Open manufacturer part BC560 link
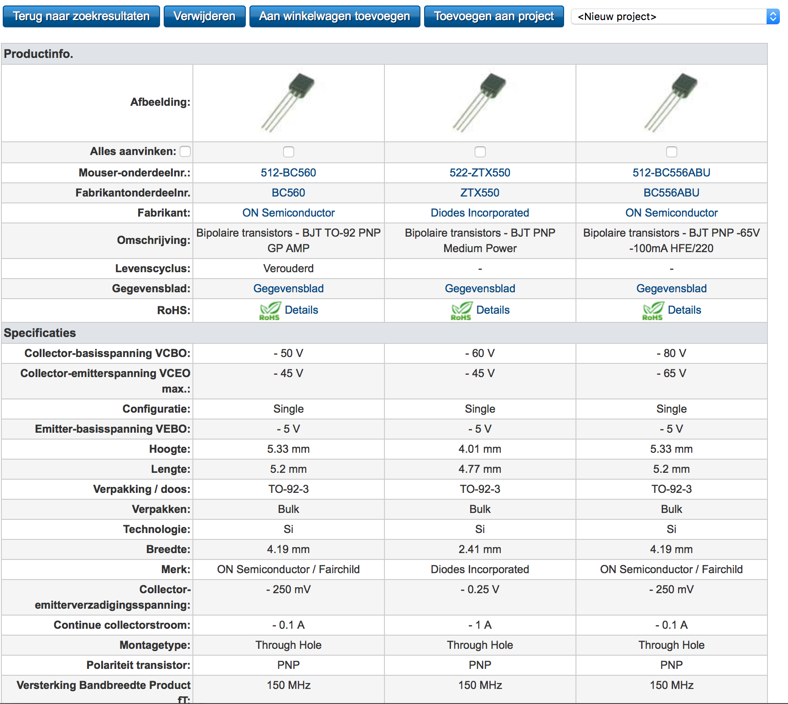Screen dimensions: 788x704 tap(288, 193)
